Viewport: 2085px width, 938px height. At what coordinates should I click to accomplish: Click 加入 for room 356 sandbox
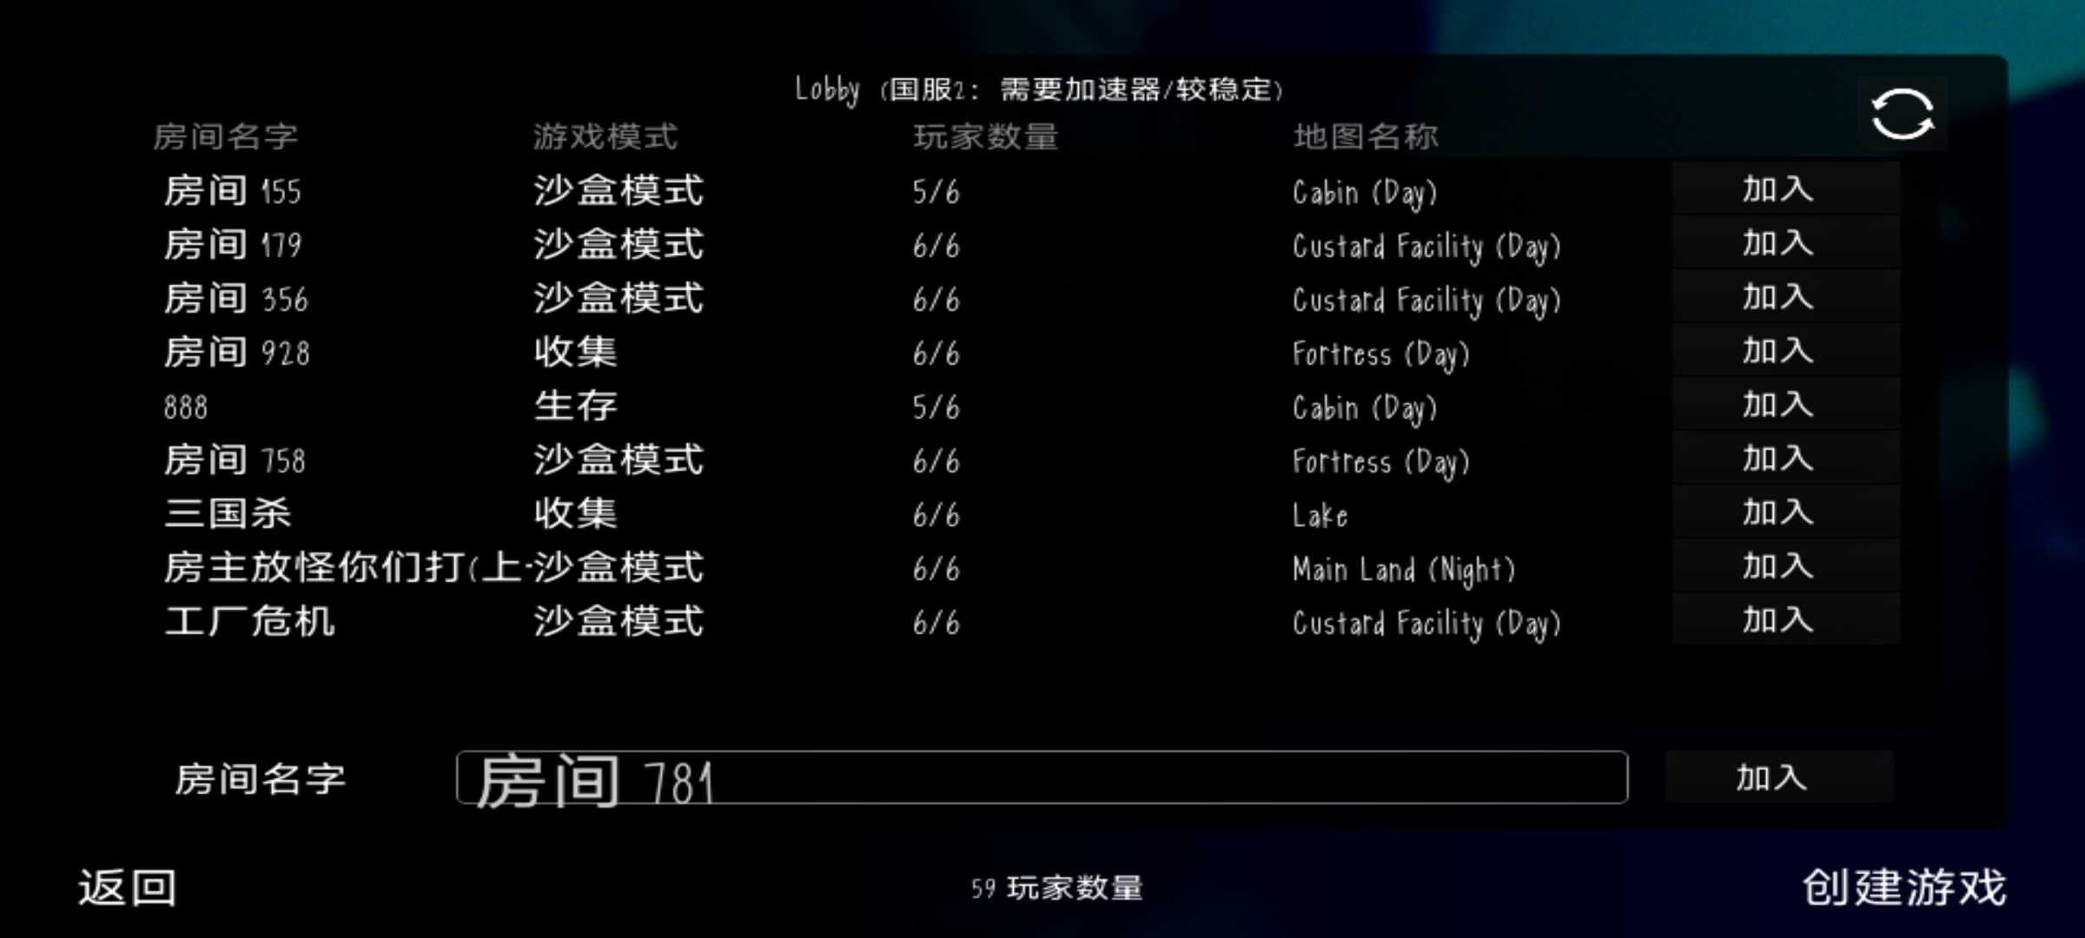[x=1775, y=299]
